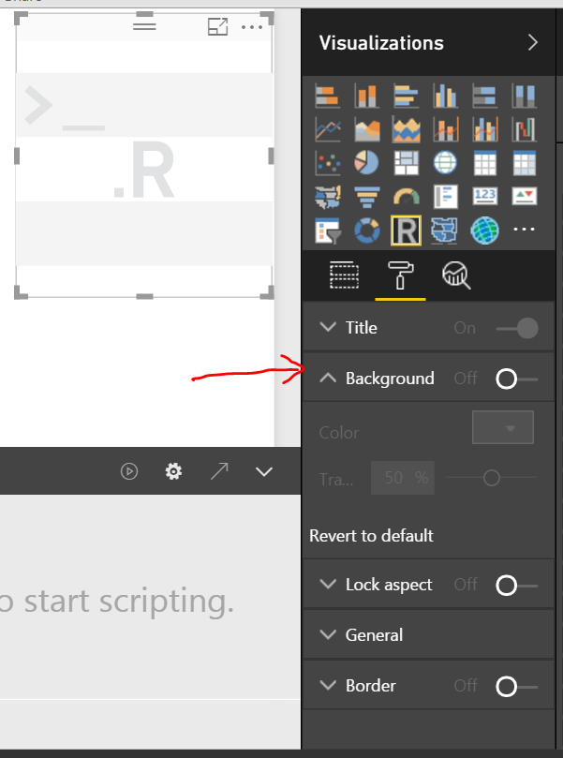Screen dimensions: 563x758
Task: Select the Pie chart visual
Action: (367, 163)
